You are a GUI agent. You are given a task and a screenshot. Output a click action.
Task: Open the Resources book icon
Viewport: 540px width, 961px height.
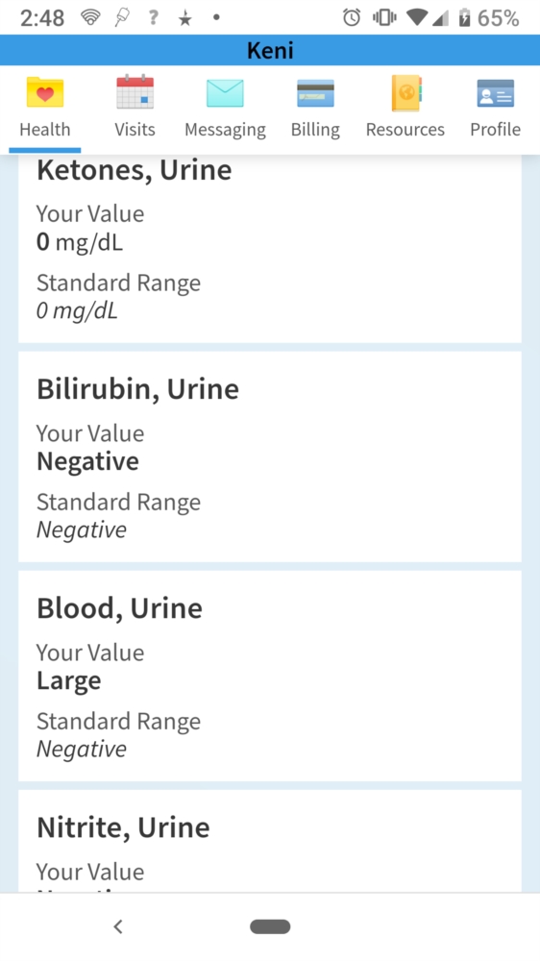click(x=405, y=92)
